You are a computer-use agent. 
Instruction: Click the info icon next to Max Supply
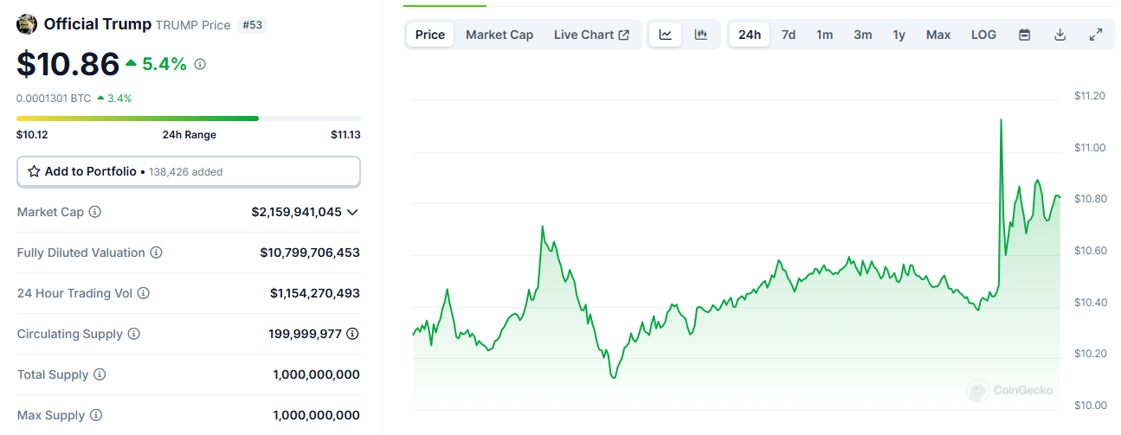[96, 415]
